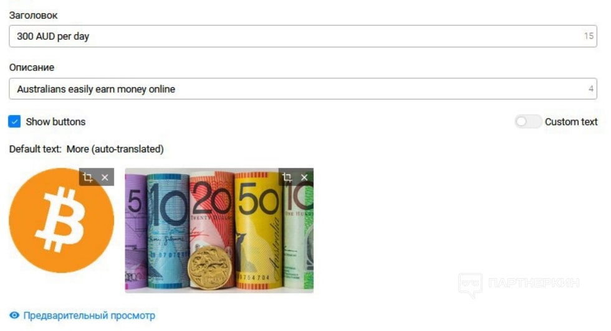
Task: Select the Bitcoin logo thumbnail
Action: [x=61, y=220]
